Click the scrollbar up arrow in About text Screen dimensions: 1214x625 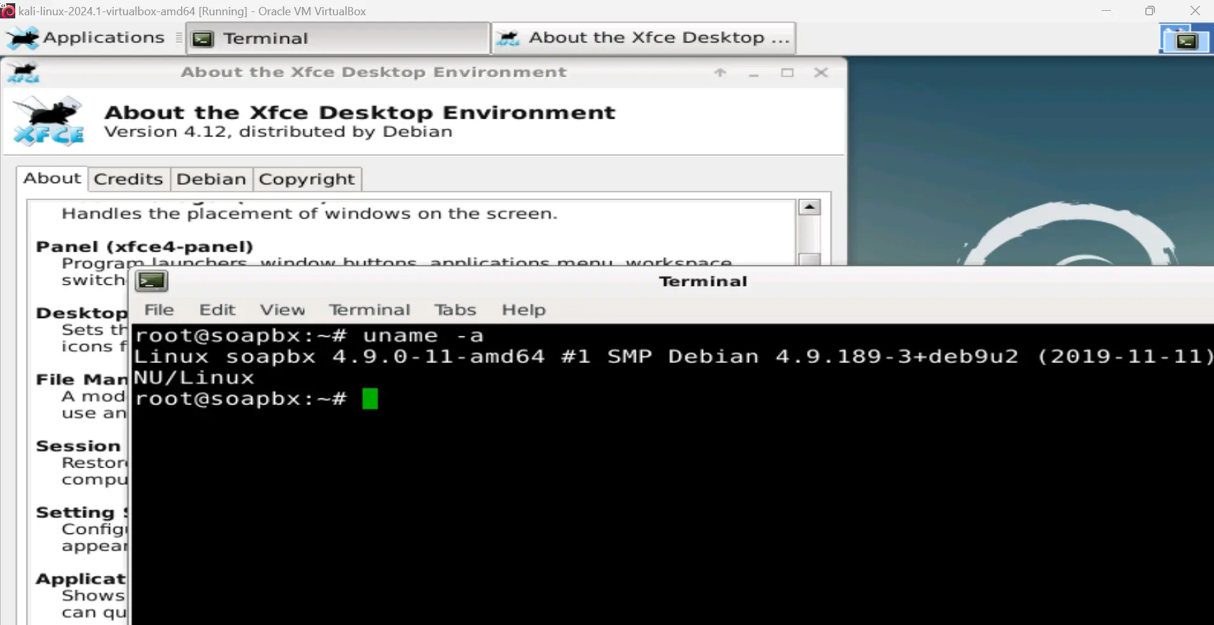pos(809,207)
